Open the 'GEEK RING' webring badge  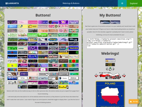click(x=110, y=65)
